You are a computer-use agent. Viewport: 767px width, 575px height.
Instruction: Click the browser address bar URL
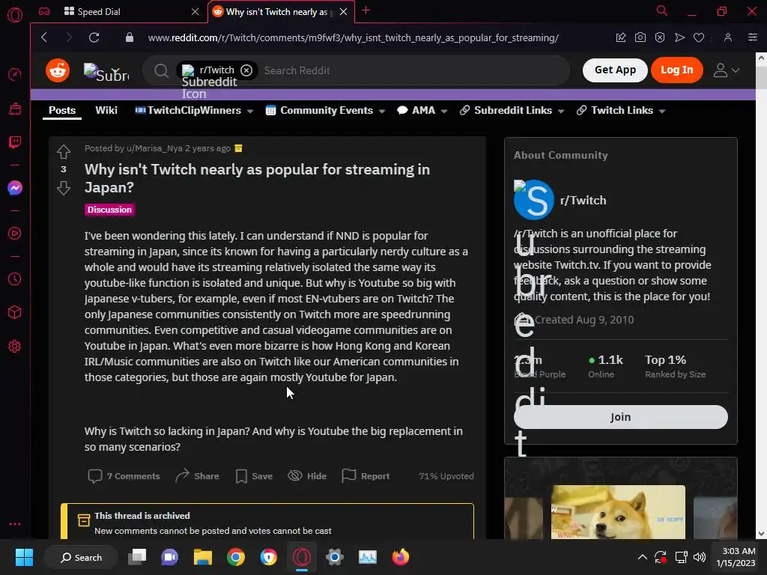point(354,37)
